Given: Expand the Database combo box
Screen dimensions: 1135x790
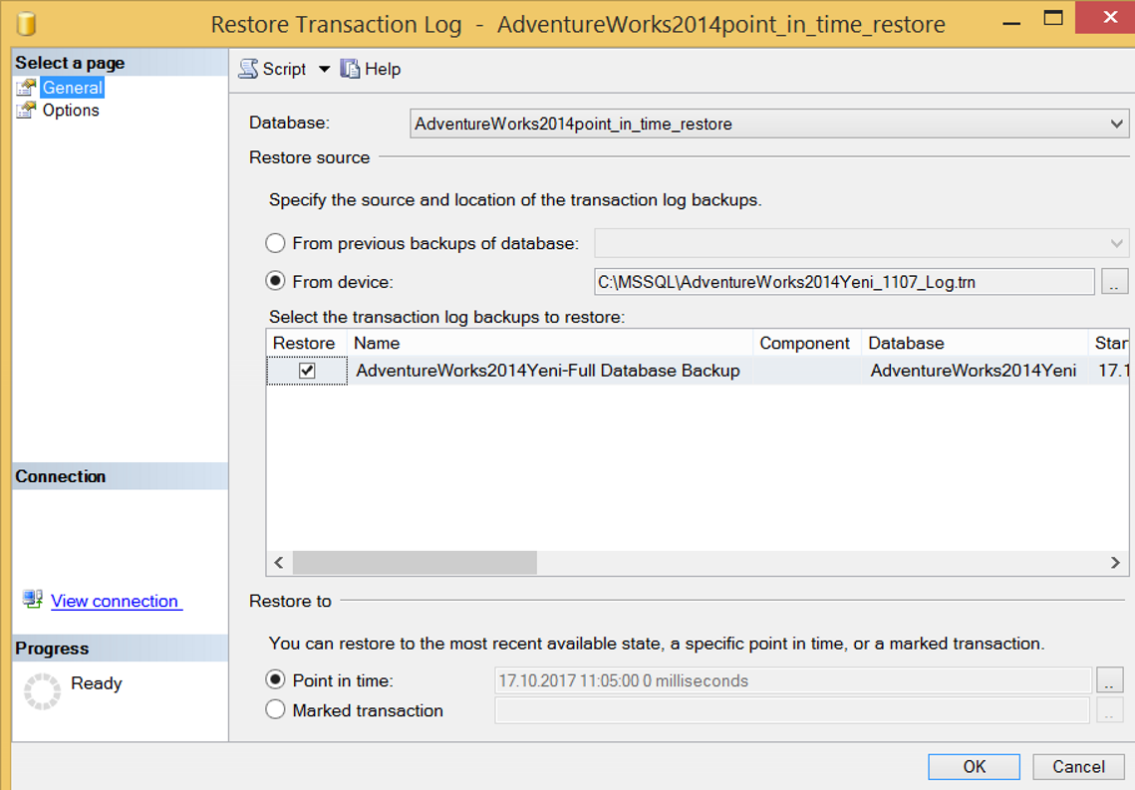Looking at the screenshot, I should point(1117,124).
